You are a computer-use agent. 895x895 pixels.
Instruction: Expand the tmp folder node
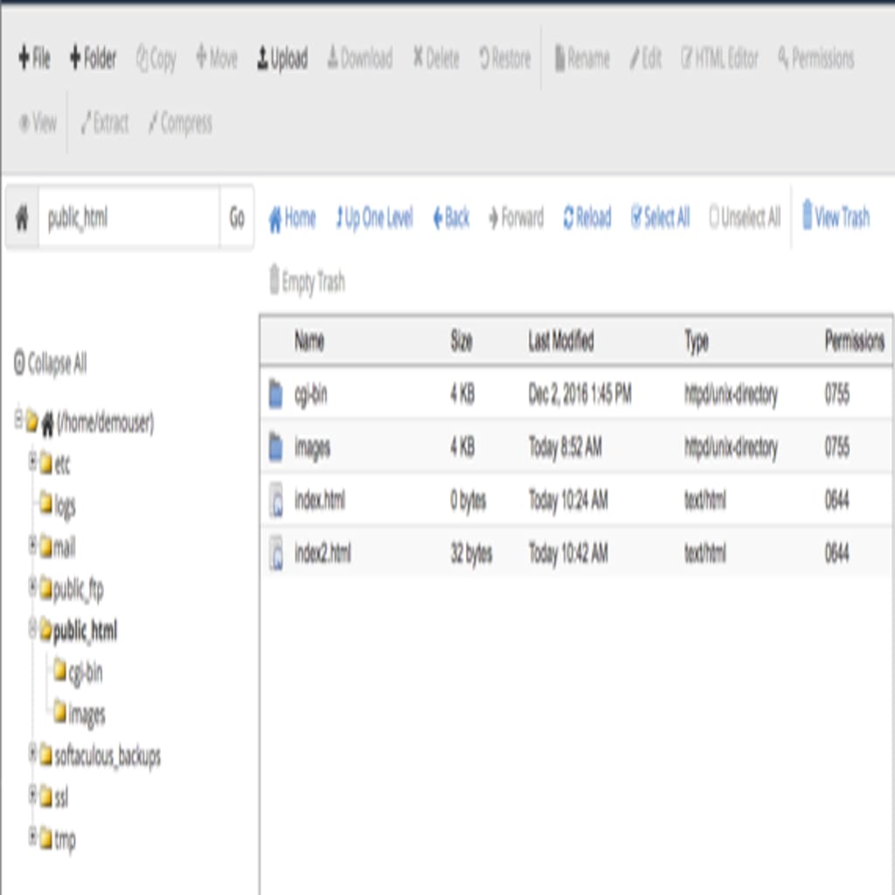[x=32, y=836]
